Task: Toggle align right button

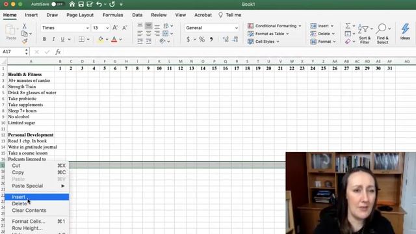Action: click(x=157, y=33)
